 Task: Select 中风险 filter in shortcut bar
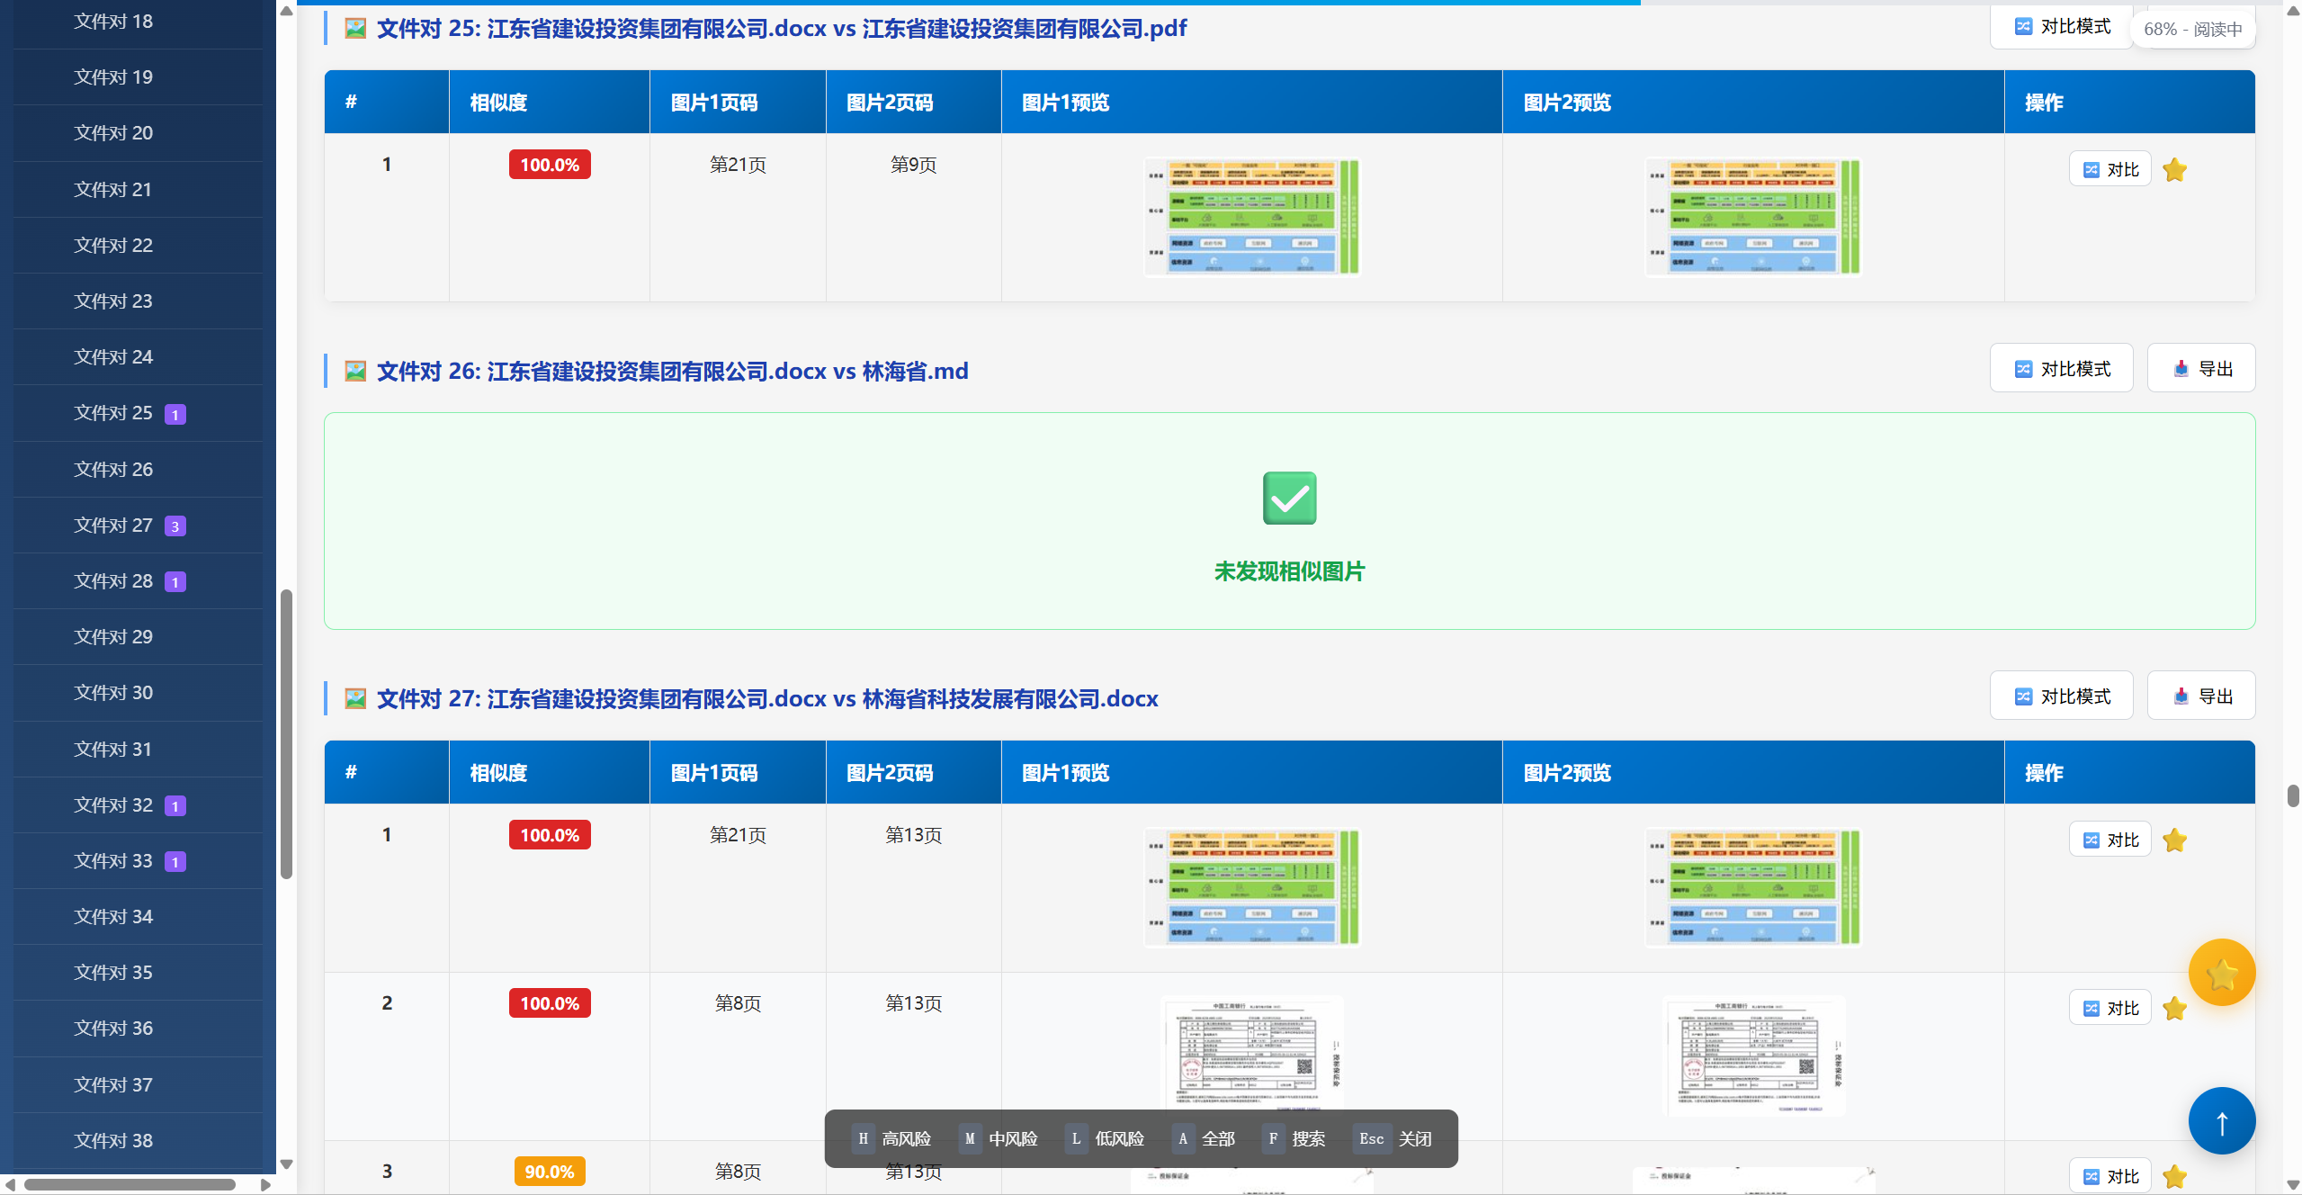999,1139
